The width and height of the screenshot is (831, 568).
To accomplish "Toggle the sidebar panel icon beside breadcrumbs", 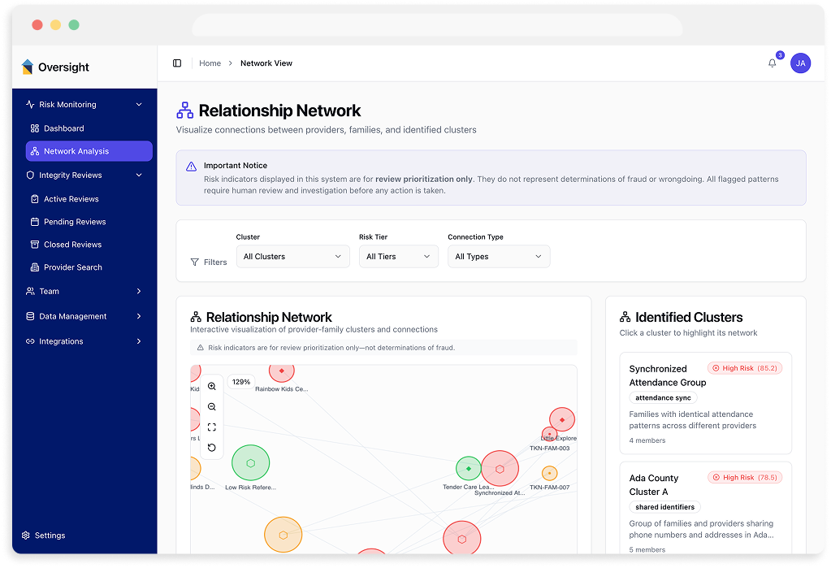I will click(176, 63).
